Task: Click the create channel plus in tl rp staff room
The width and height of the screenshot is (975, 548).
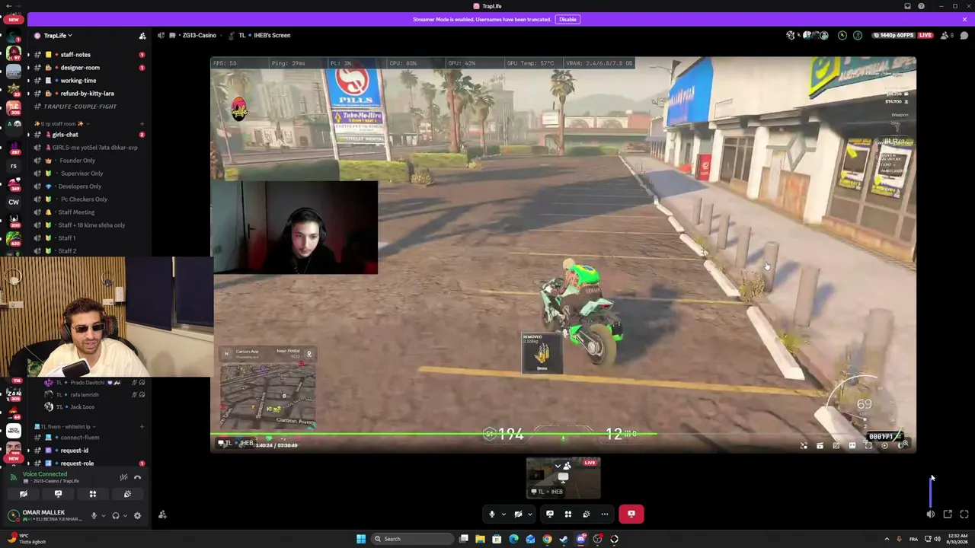Action: point(142,123)
